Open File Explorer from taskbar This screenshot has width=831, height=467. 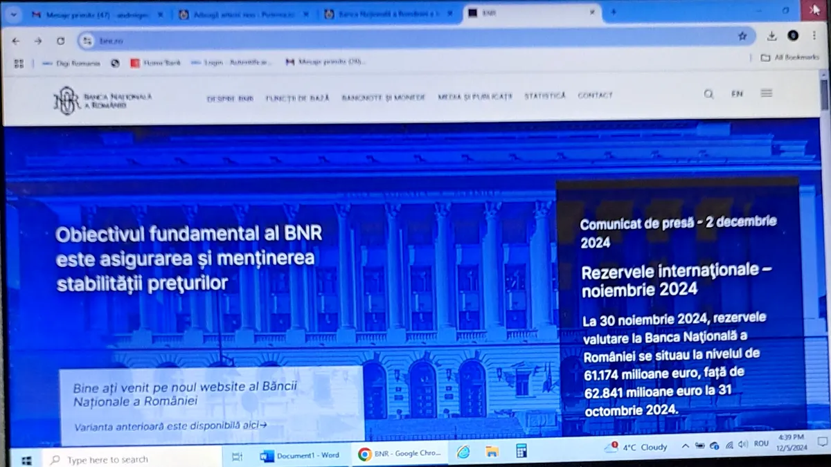pyautogui.click(x=492, y=452)
